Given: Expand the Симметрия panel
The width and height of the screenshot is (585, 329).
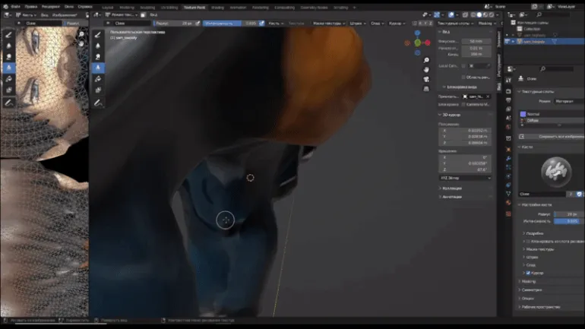Looking at the screenshot, I should point(533,289).
